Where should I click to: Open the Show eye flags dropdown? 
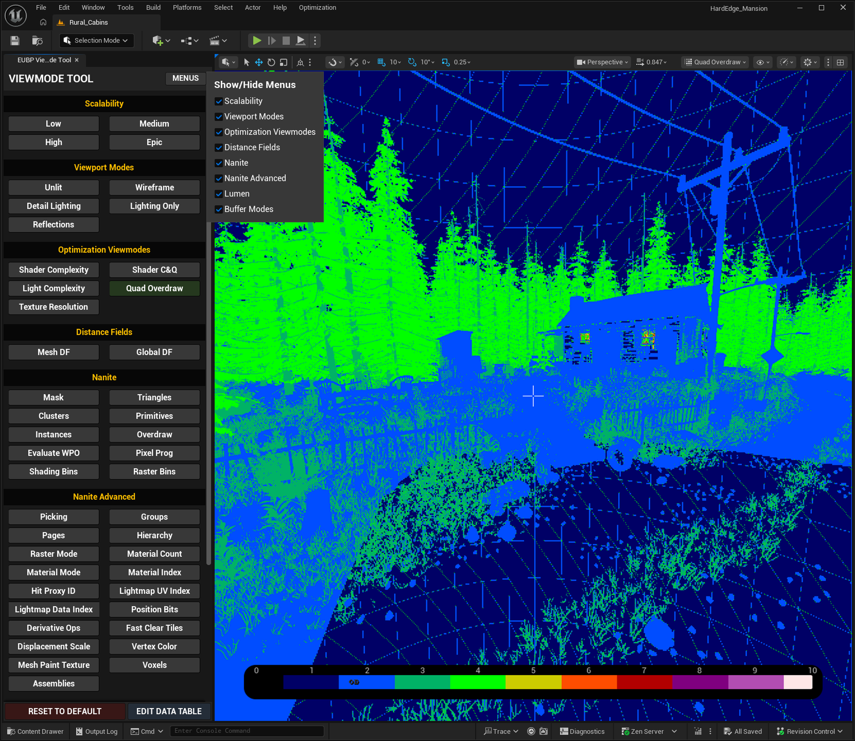[763, 62]
